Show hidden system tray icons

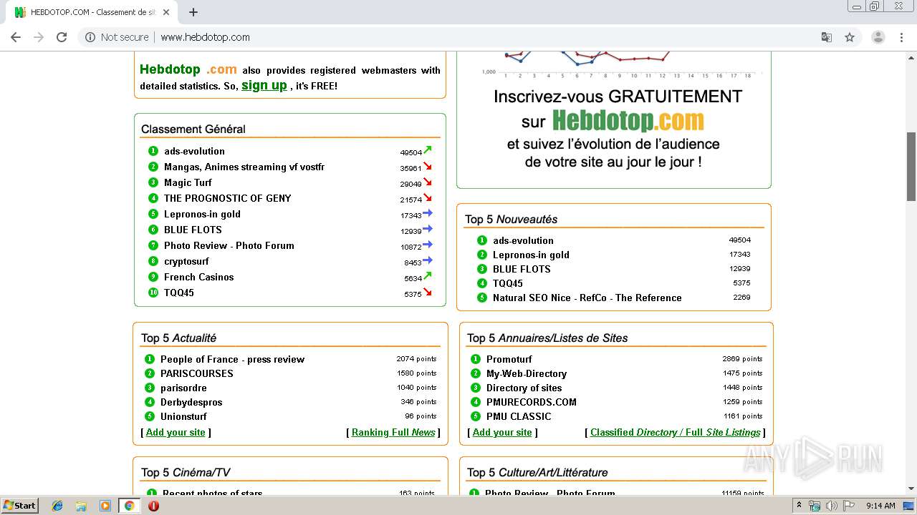coord(799,506)
